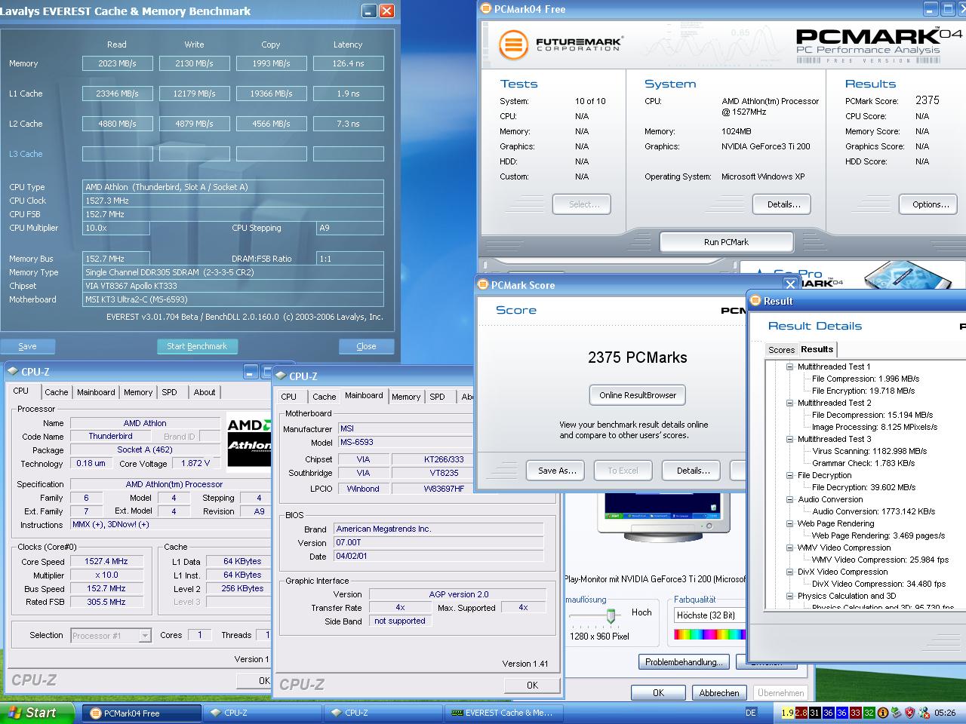Open the Cache tab in left CPU-Z
The image size is (966, 724).
coord(57,392)
